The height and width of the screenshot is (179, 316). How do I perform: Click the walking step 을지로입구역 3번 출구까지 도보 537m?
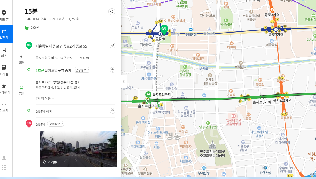coord(62,58)
